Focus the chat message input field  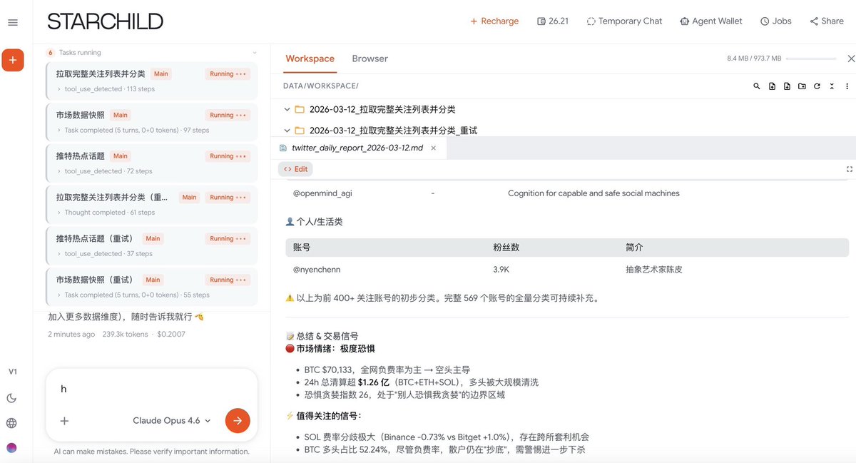151,389
